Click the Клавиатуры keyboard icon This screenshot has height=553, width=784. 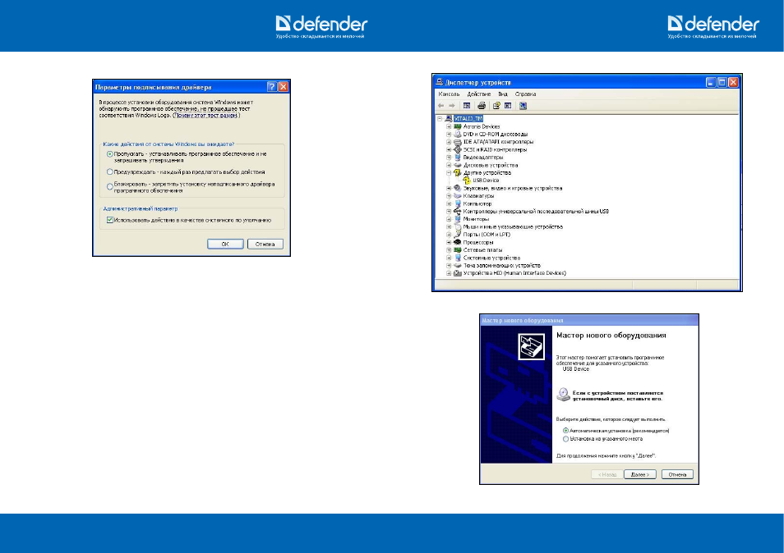coord(457,196)
